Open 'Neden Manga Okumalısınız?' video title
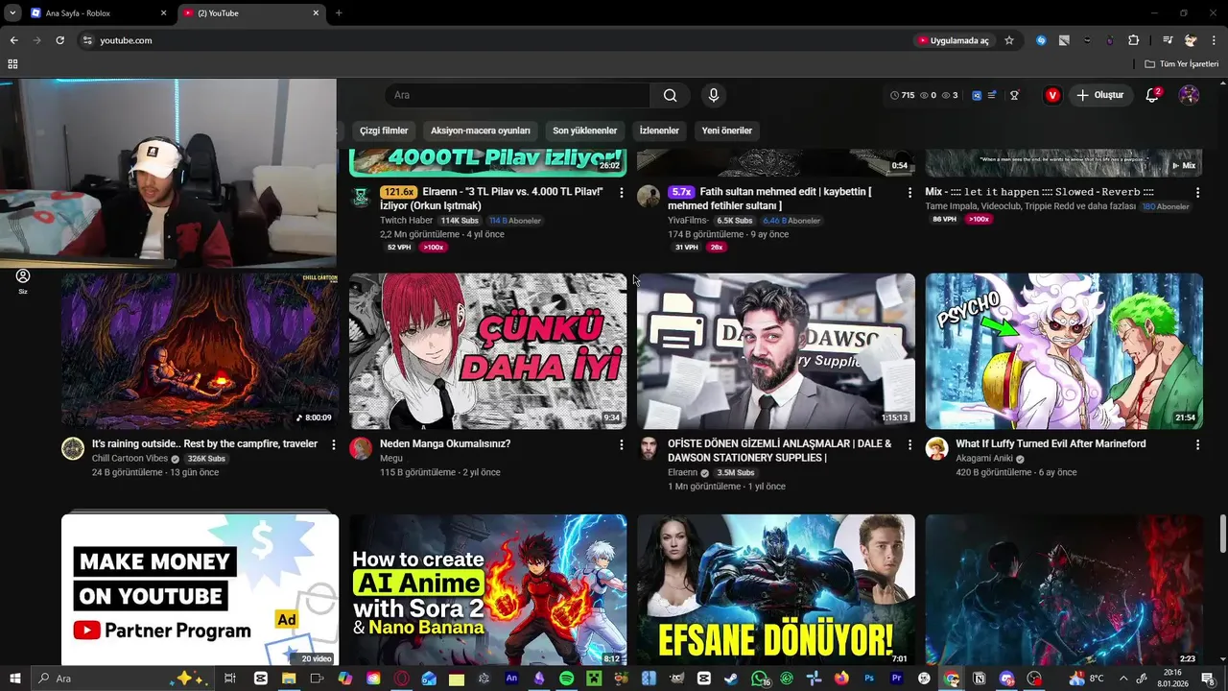Viewport: 1228px width, 691px height. (445, 444)
